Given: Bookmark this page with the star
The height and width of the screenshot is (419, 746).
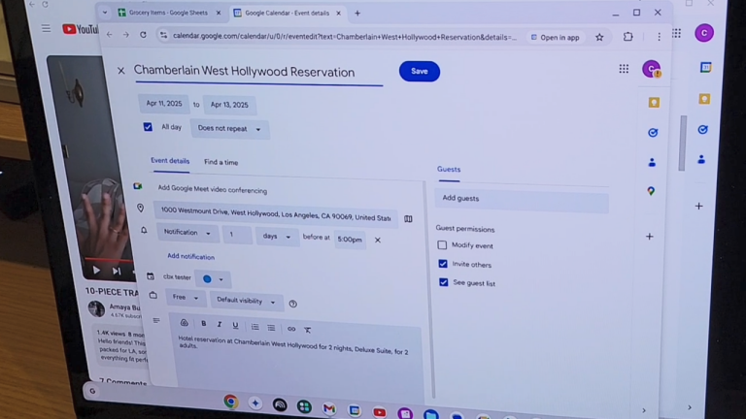Looking at the screenshot, I should tap(599, 37).
